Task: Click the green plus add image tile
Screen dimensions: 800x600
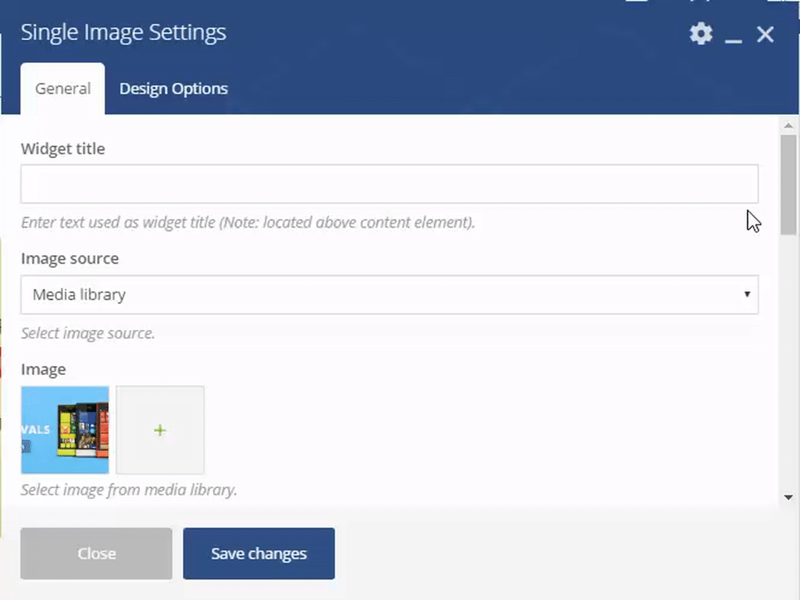Action: click(x=160, y=430)
